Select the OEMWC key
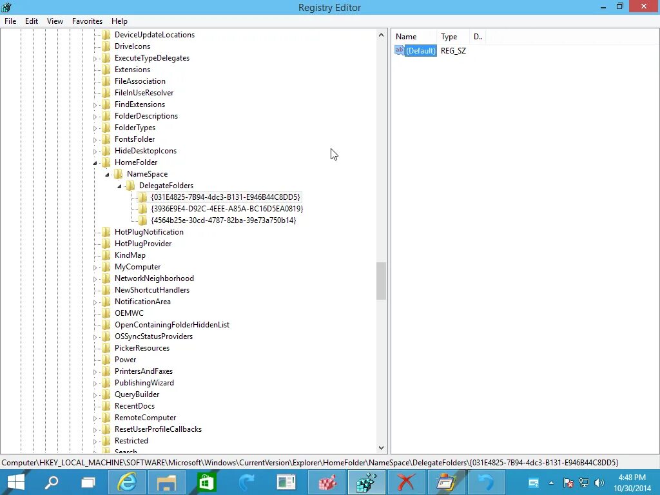Screen dimensions: 660x495 129,313
